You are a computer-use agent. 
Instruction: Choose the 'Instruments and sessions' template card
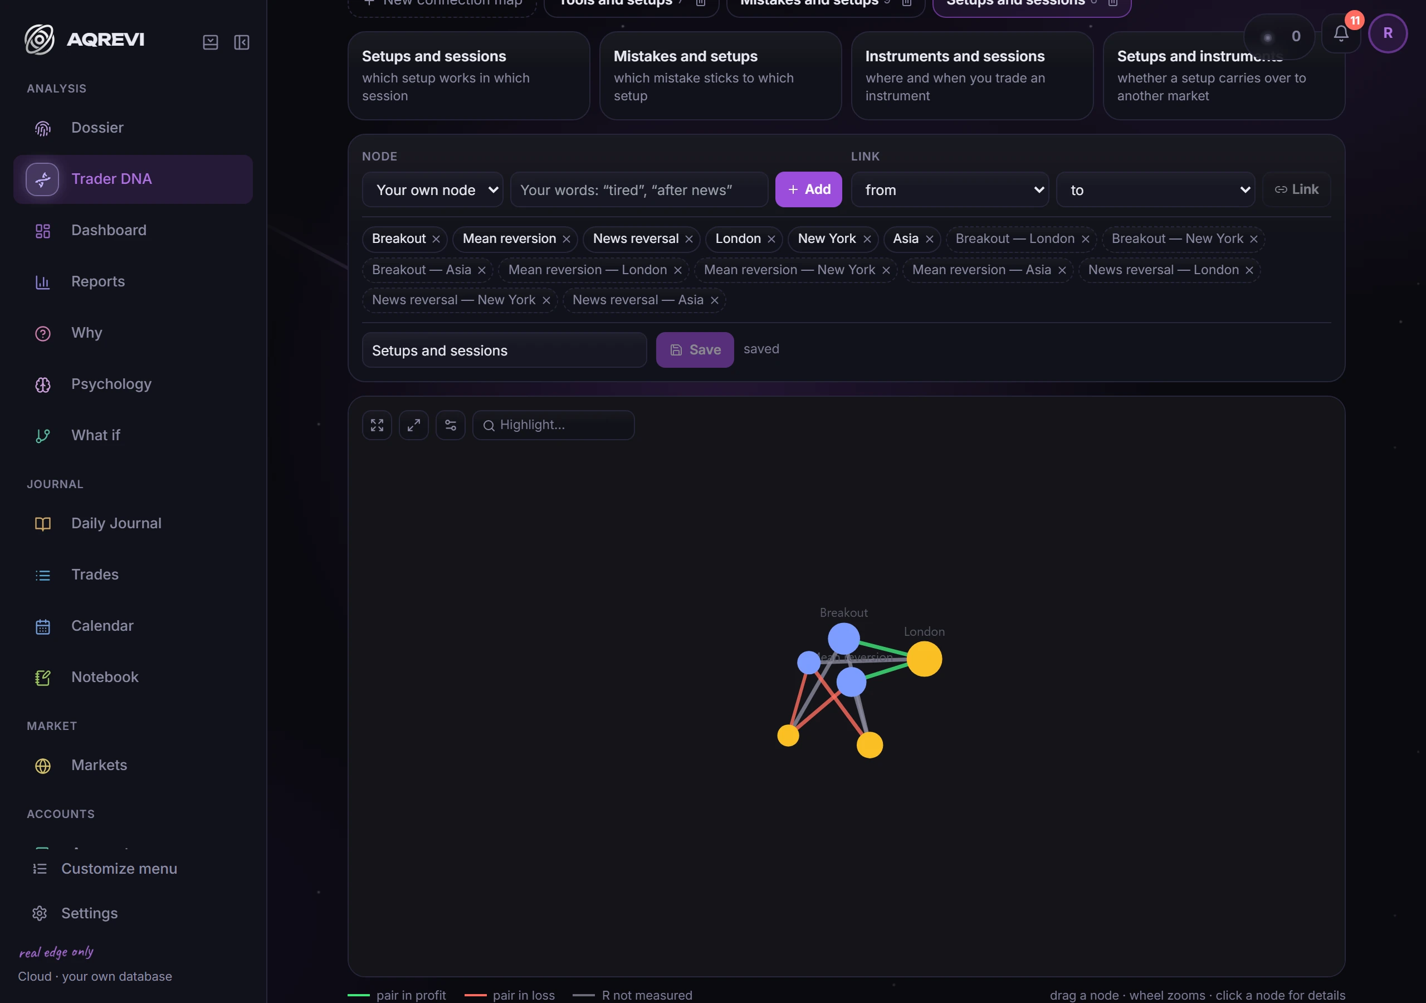coord(972,76)
